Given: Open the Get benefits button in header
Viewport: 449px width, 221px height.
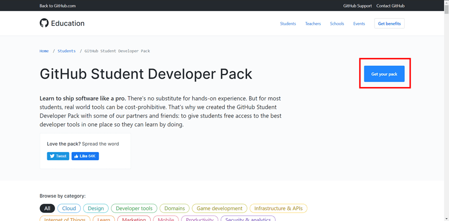Looking at the screenshot, I should [x=389, y=23].
